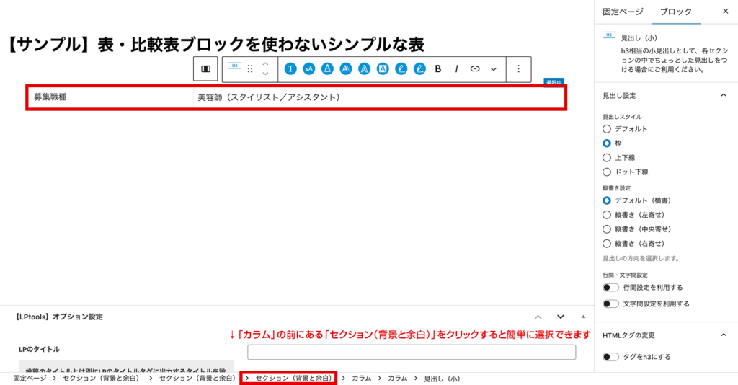Click the blue aA font size icon
Screen dimensions: 738x385
point(308,69)
